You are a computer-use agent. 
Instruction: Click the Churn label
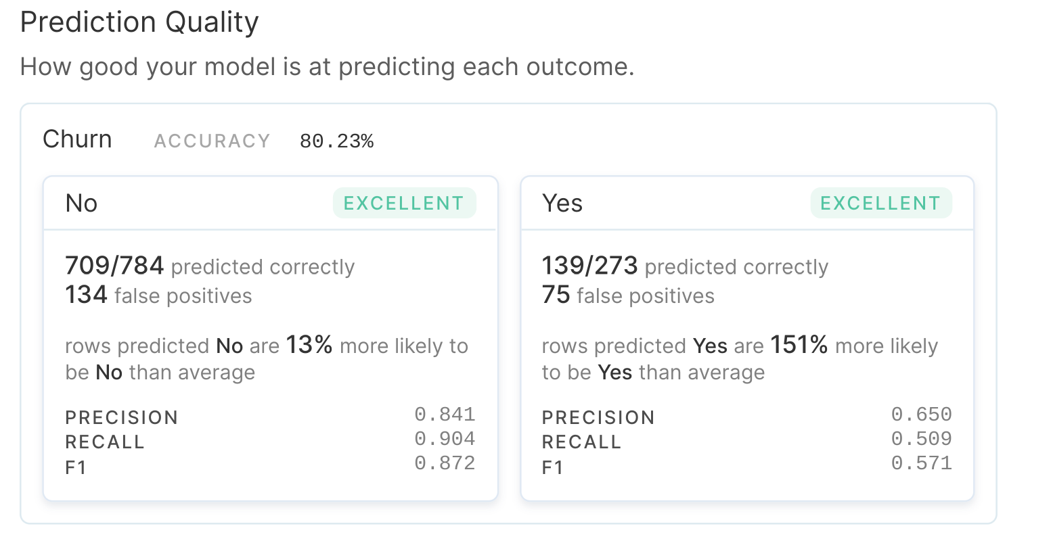(x=77, y=139)
